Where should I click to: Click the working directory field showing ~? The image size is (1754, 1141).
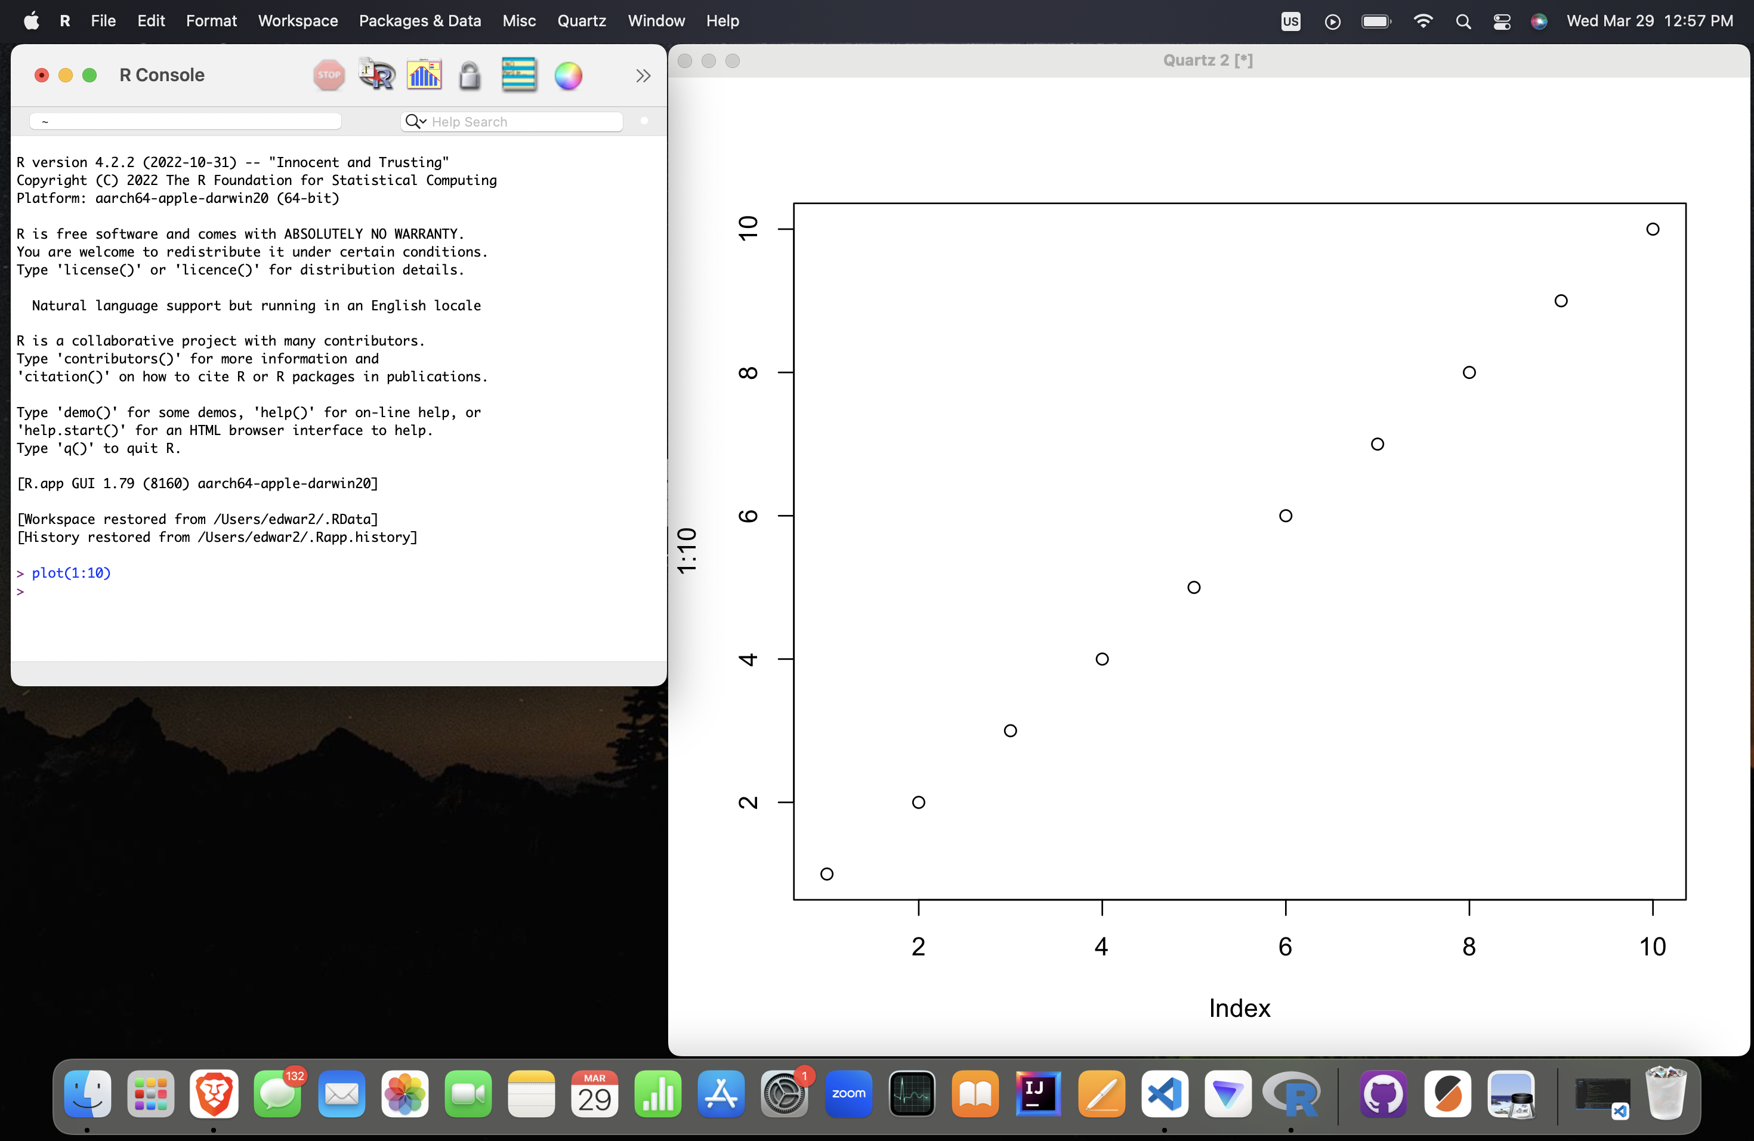tap(184, 122)
